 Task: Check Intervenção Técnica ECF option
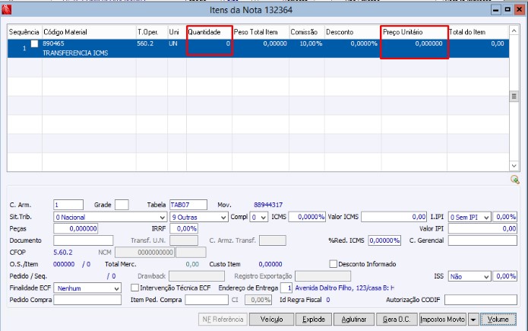(x=135, y=288)
